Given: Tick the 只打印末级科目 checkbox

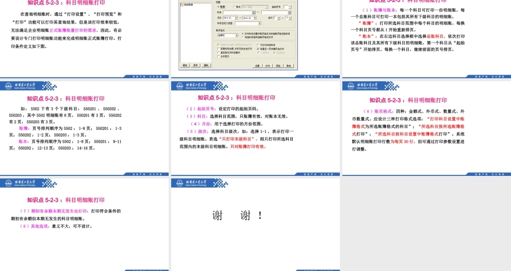Looking at the screenshot, I should tap(258, 45).
